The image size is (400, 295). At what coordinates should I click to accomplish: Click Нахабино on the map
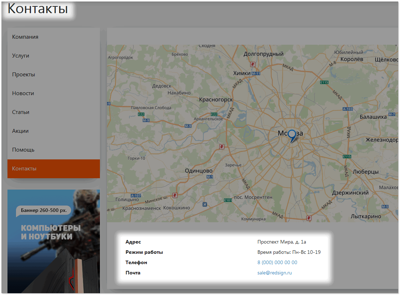point(179,93)
